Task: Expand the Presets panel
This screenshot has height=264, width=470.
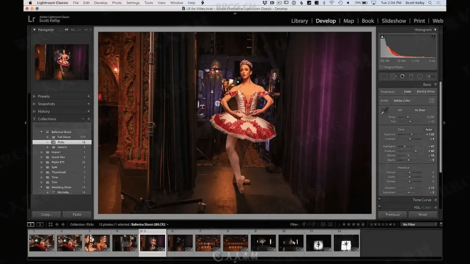Action: point(43,96)
